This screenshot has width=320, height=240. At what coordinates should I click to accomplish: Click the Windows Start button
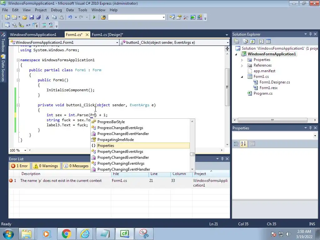tap(8, 234)
